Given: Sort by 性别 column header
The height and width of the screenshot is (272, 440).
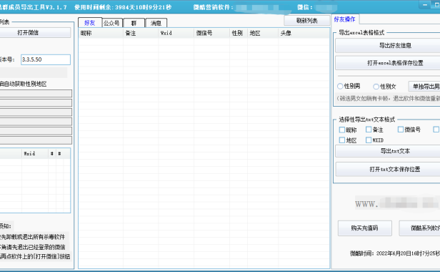Looking at the screenshot, I should pyautogui.click(x=239, y=33).
